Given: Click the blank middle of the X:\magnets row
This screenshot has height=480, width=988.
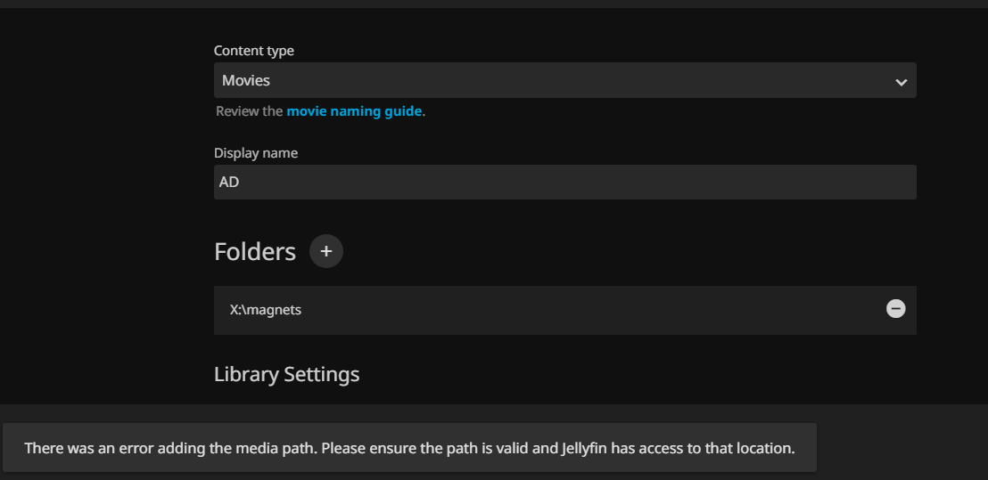Looking at the screenshot, I should (x=580, y=310).
